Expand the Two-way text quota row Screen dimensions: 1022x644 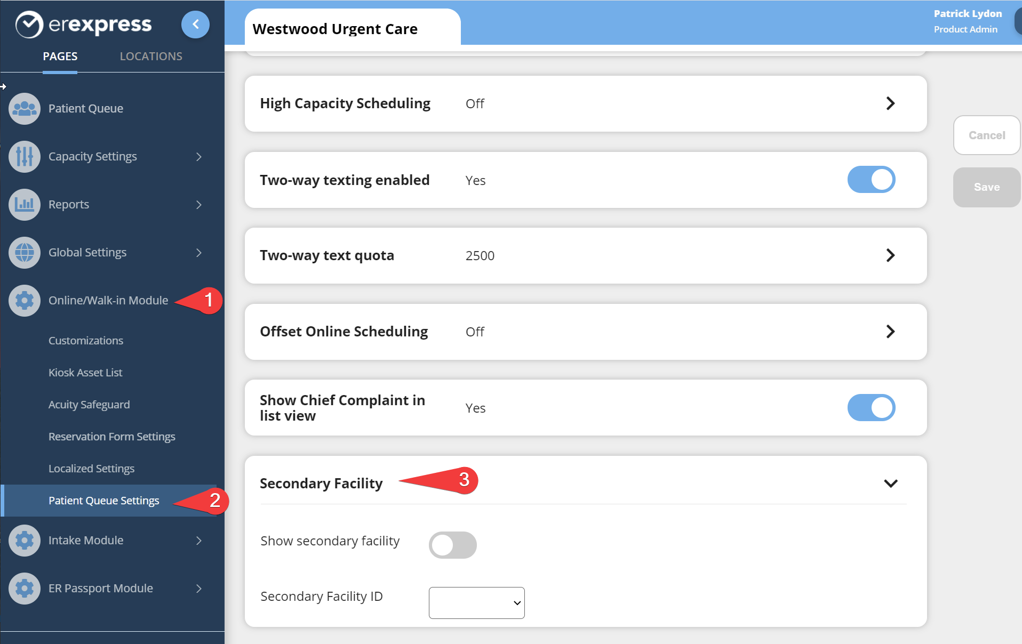[x=890, y=255]
